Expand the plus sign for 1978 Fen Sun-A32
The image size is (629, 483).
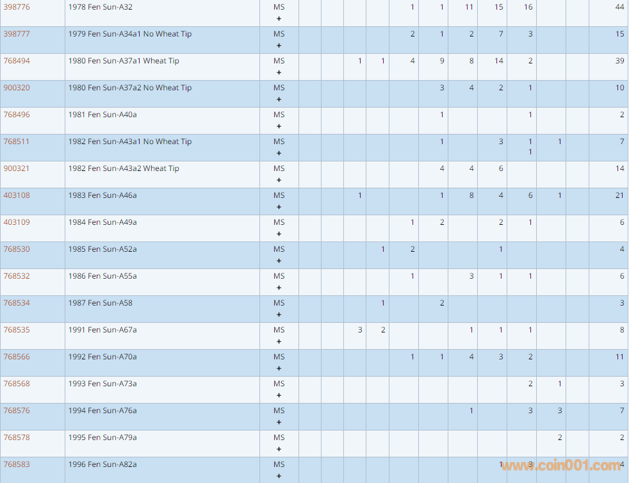279,19
